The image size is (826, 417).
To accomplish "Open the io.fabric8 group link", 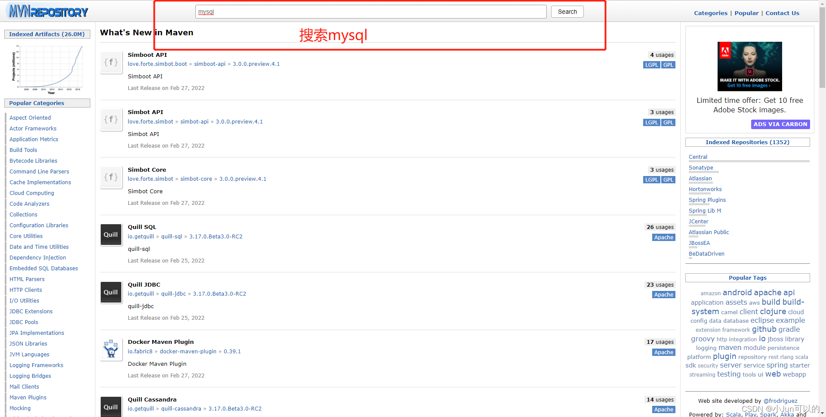I will (140, 351).
